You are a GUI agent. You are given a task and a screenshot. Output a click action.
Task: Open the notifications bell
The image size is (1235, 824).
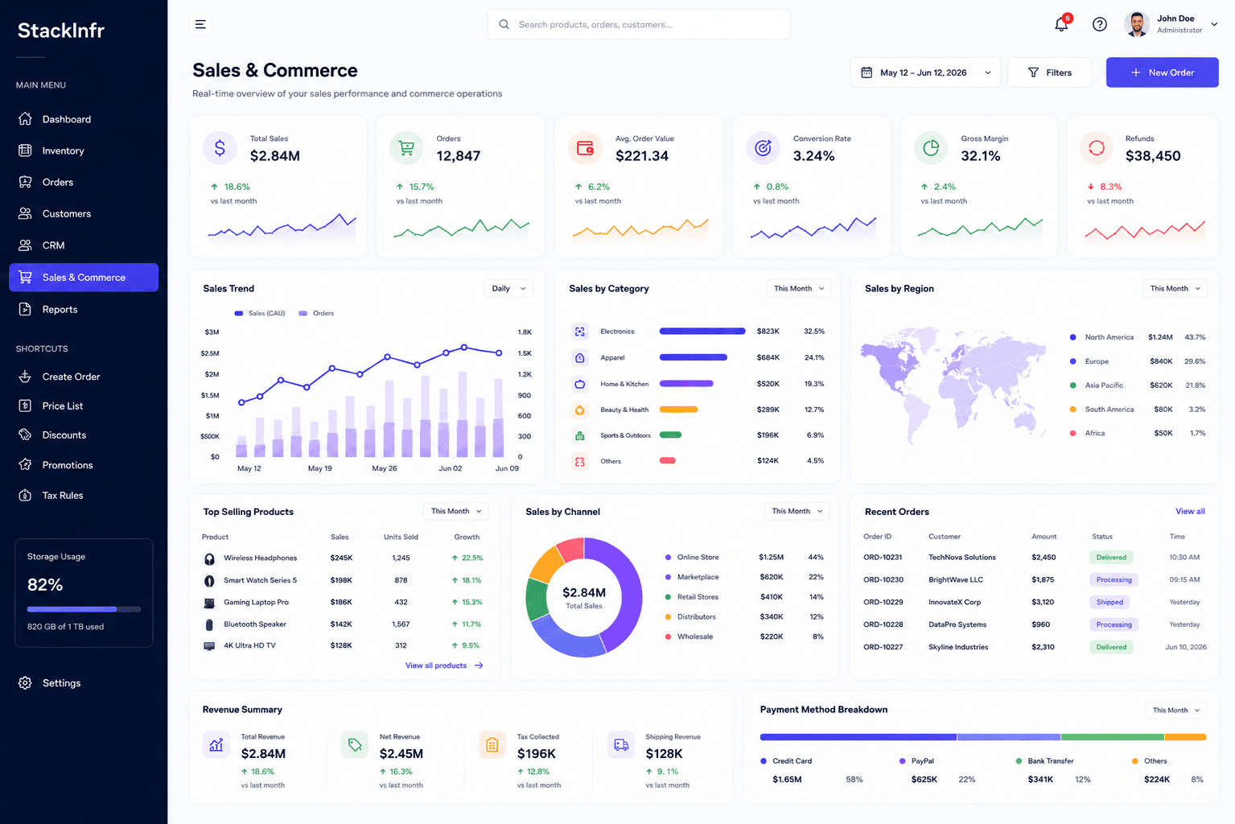click(1061, 24)
